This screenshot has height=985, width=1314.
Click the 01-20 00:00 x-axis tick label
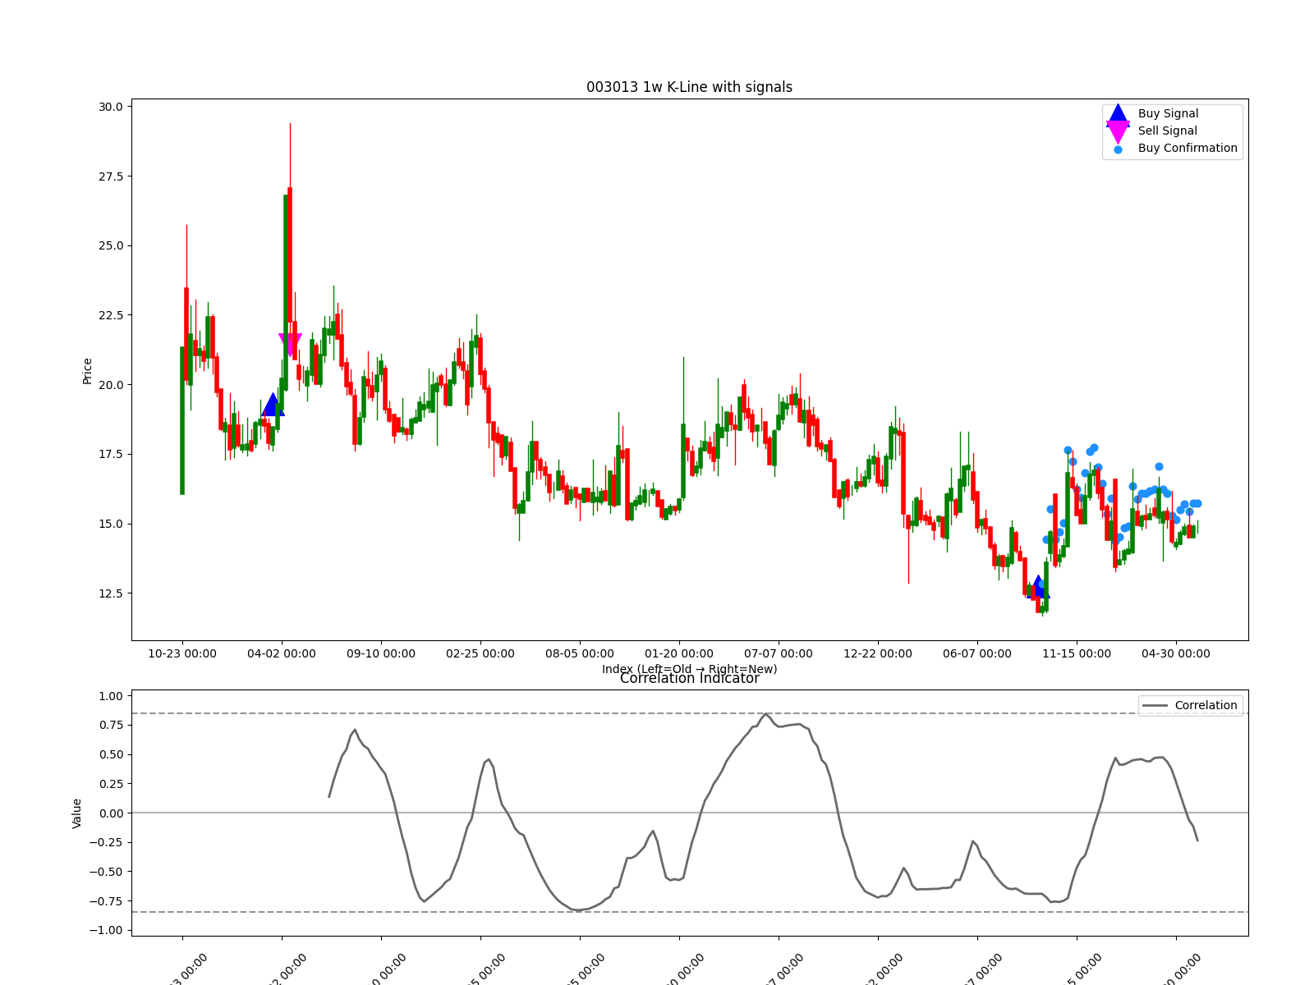pos(679,653)
